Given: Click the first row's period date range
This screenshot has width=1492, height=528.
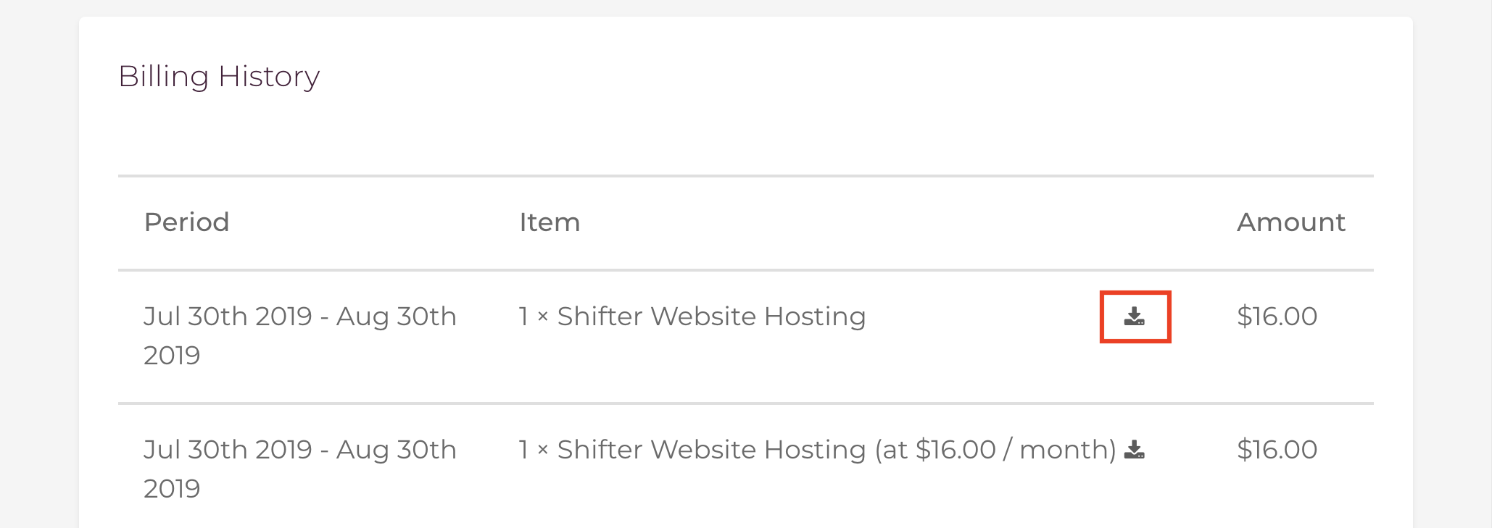Looking at the screenshot, I should point(300,335).
